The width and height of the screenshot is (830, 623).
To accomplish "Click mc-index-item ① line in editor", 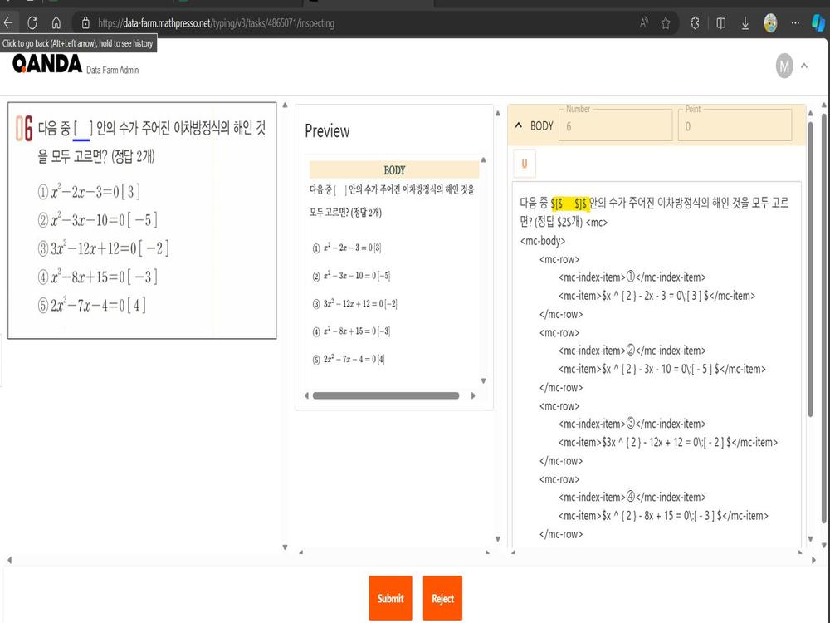I will (632, 277).
